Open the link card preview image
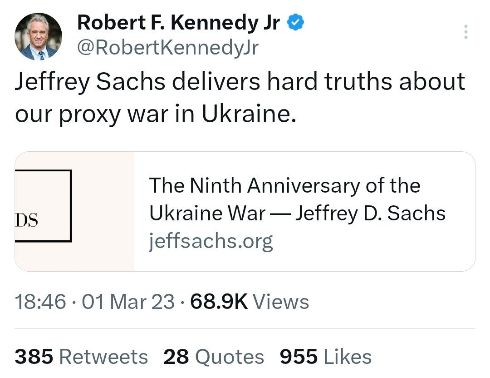This screenshot has width=490, height=378. tap(74, 211)
